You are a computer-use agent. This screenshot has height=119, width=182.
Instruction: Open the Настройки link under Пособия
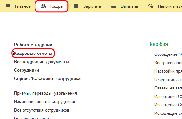coord(168,71)
